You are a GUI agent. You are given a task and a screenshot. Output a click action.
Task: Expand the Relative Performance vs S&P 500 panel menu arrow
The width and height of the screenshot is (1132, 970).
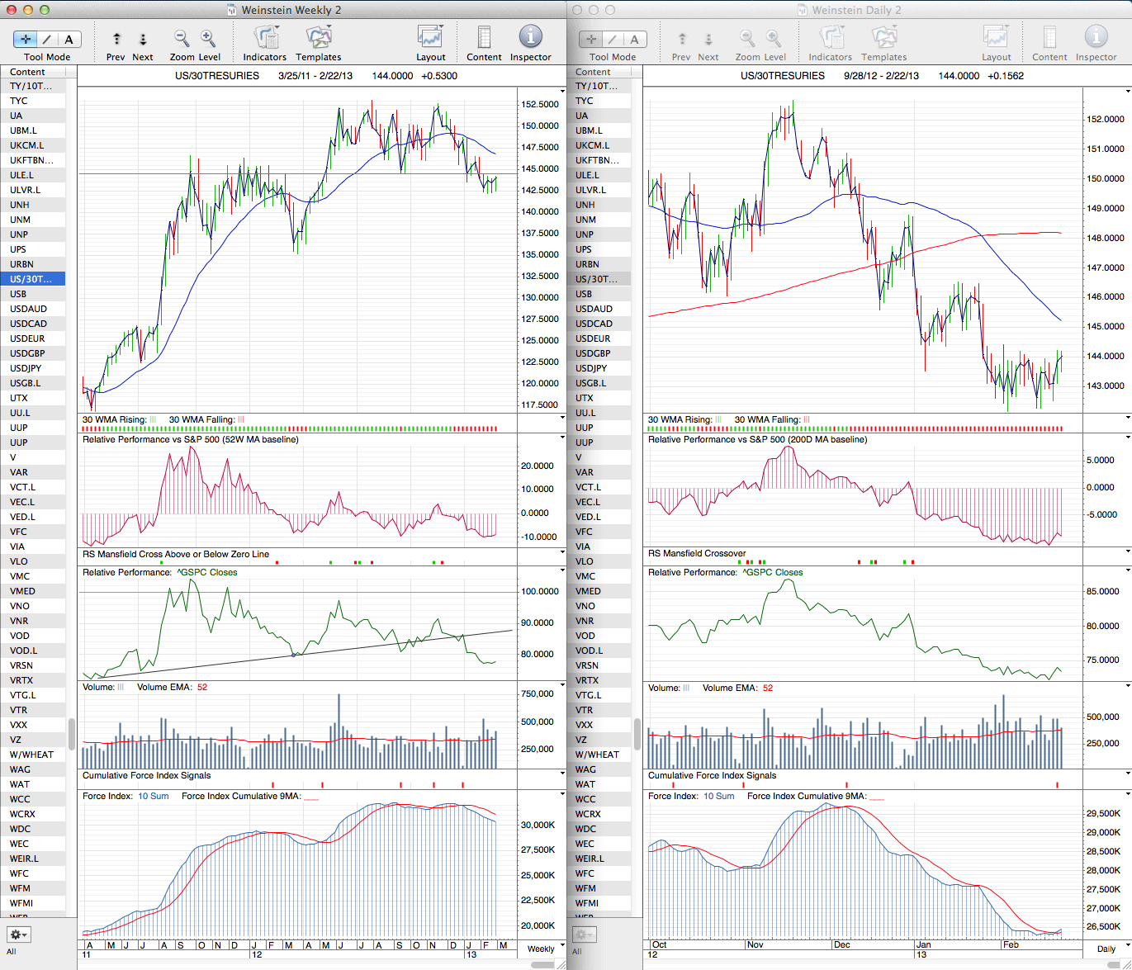(x=562, y=438)
